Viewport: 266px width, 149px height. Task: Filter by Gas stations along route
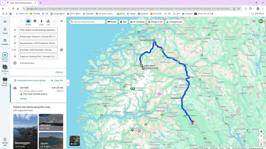[123, 22]
